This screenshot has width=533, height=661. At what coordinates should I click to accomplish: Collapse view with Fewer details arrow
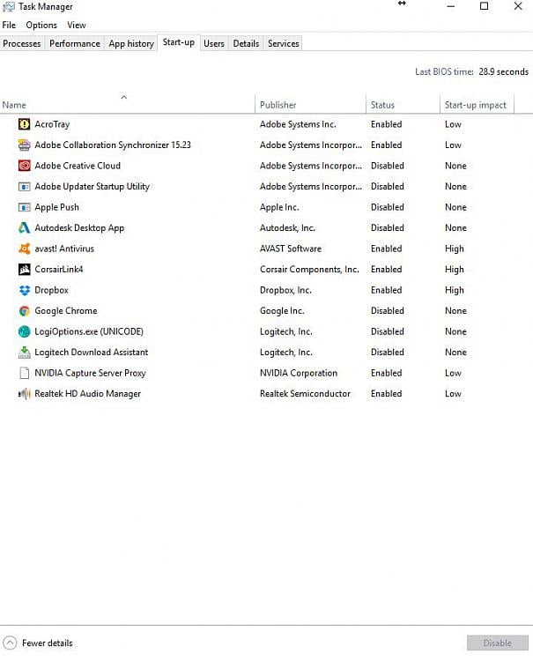coord(10,642)
